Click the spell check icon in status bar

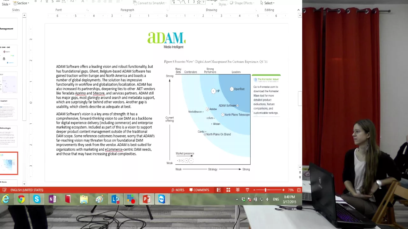(4, 190)
